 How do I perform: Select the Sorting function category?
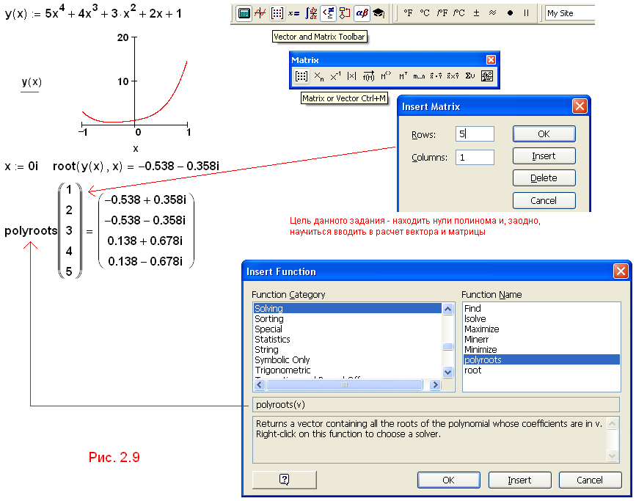[347, 319]
